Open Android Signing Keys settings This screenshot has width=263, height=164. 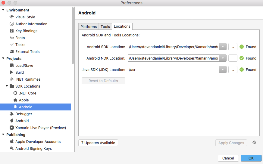click(33, 148)
